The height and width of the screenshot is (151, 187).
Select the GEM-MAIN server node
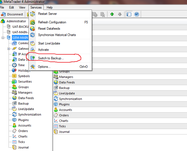pyautogui.click(x=20, y=38)
